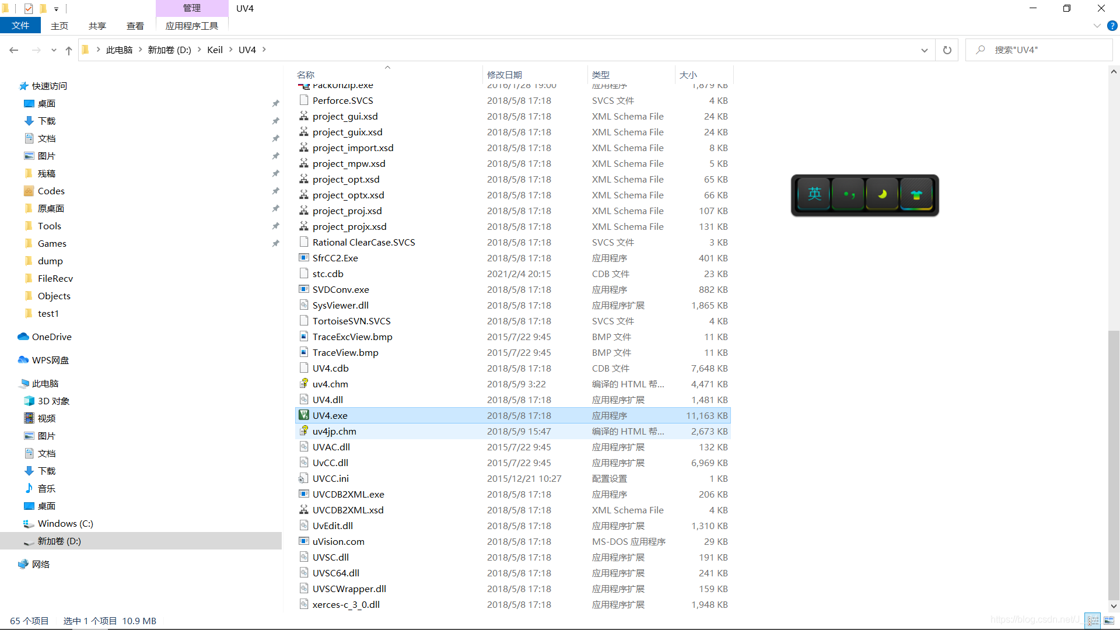Select 新加卷 (D:) in navigation tree

[x=141, y=541]
